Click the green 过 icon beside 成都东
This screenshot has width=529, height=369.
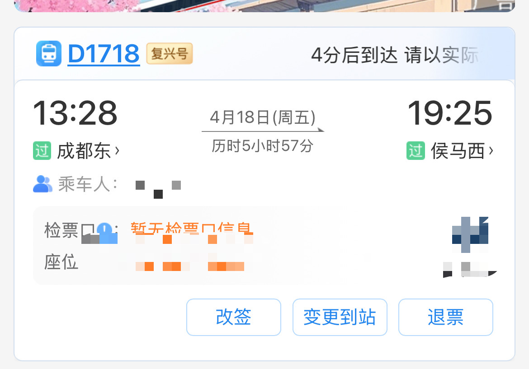click(x=42, y=151)
